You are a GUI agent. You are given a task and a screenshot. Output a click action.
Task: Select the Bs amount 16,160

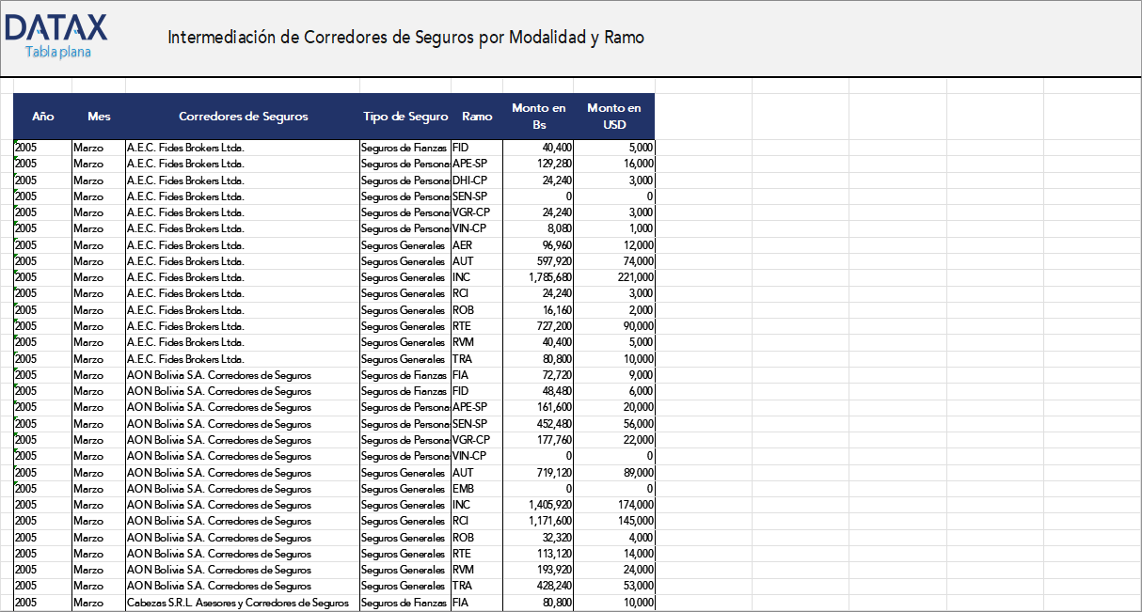(x=538, y=310)
